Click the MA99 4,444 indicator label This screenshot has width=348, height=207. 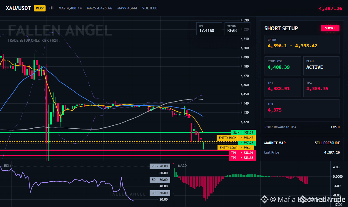click(x=127, y=8)
